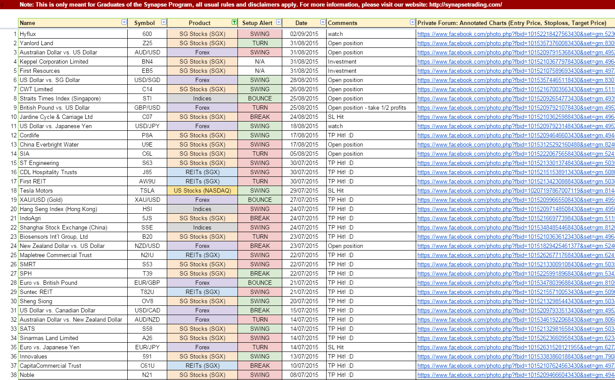Click the synapsetrading.com URL in the red banner
The width and height of the screenshot is (615, 380).
465,4
